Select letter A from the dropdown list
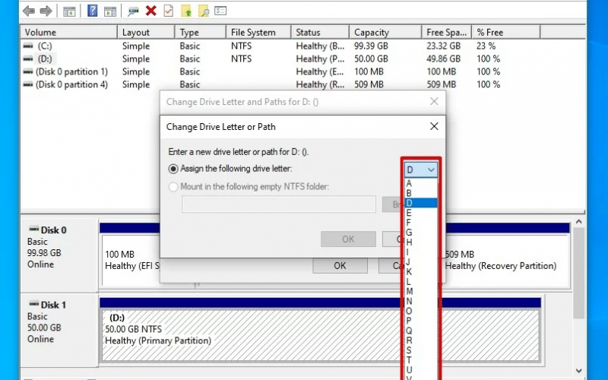 [410, 183]
